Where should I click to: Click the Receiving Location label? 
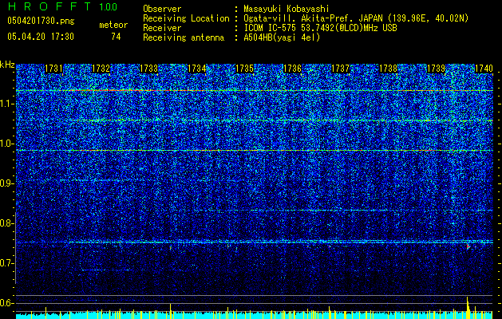coord(186,18)
